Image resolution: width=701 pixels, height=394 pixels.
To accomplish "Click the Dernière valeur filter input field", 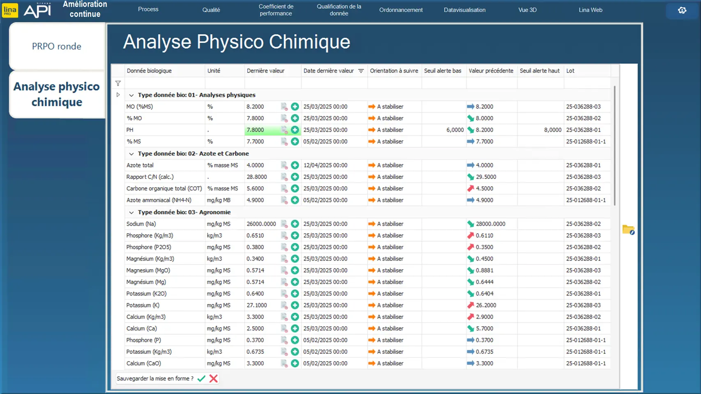I will coord(273,83).
